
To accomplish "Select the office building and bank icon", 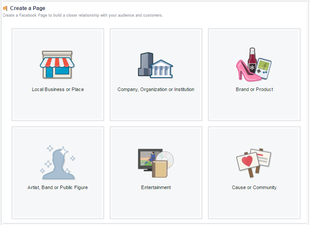I will point(155,65).
